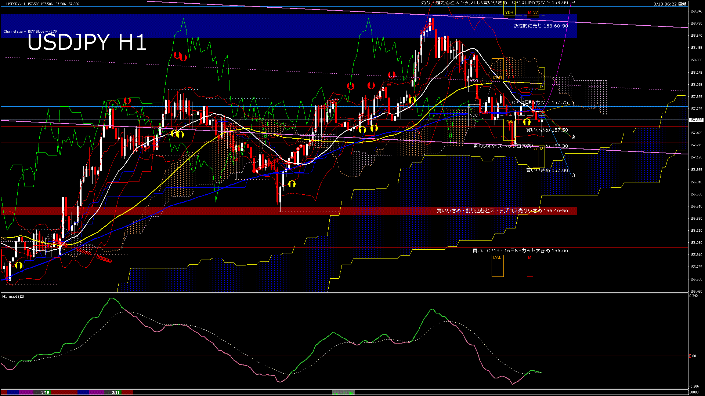This screenshot has width=705, height=396.
Task: Select the YDC label box on chart
Action: pyautogui.click(x=474, y=115)
